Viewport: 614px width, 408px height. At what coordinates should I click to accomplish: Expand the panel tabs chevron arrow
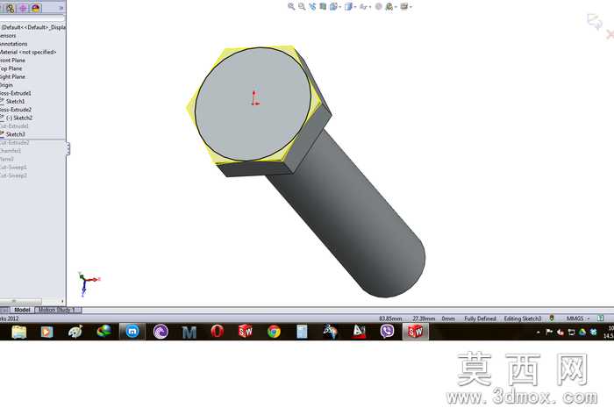[61, 8]
